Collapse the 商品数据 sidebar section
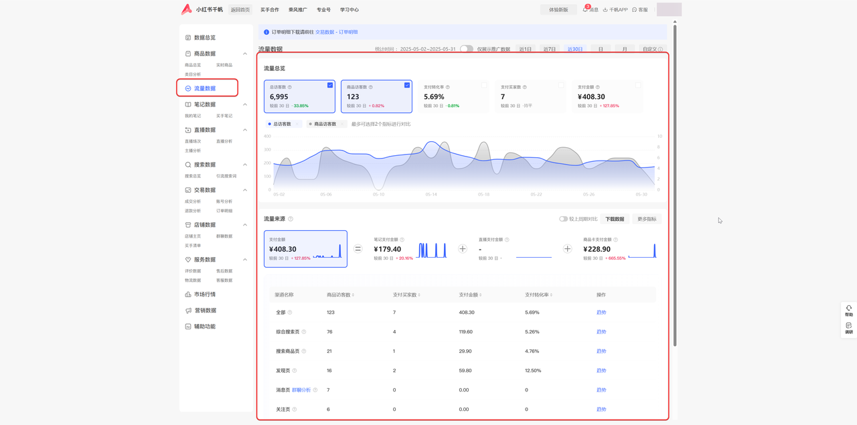 coord(245,54)
